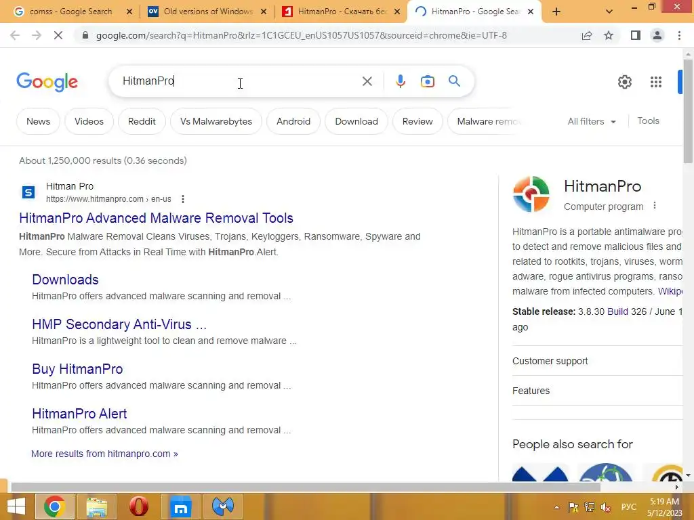Switch to HitmanPro Скачать tab
Viewport: 694px width, 520px height.
click(342, 12)
